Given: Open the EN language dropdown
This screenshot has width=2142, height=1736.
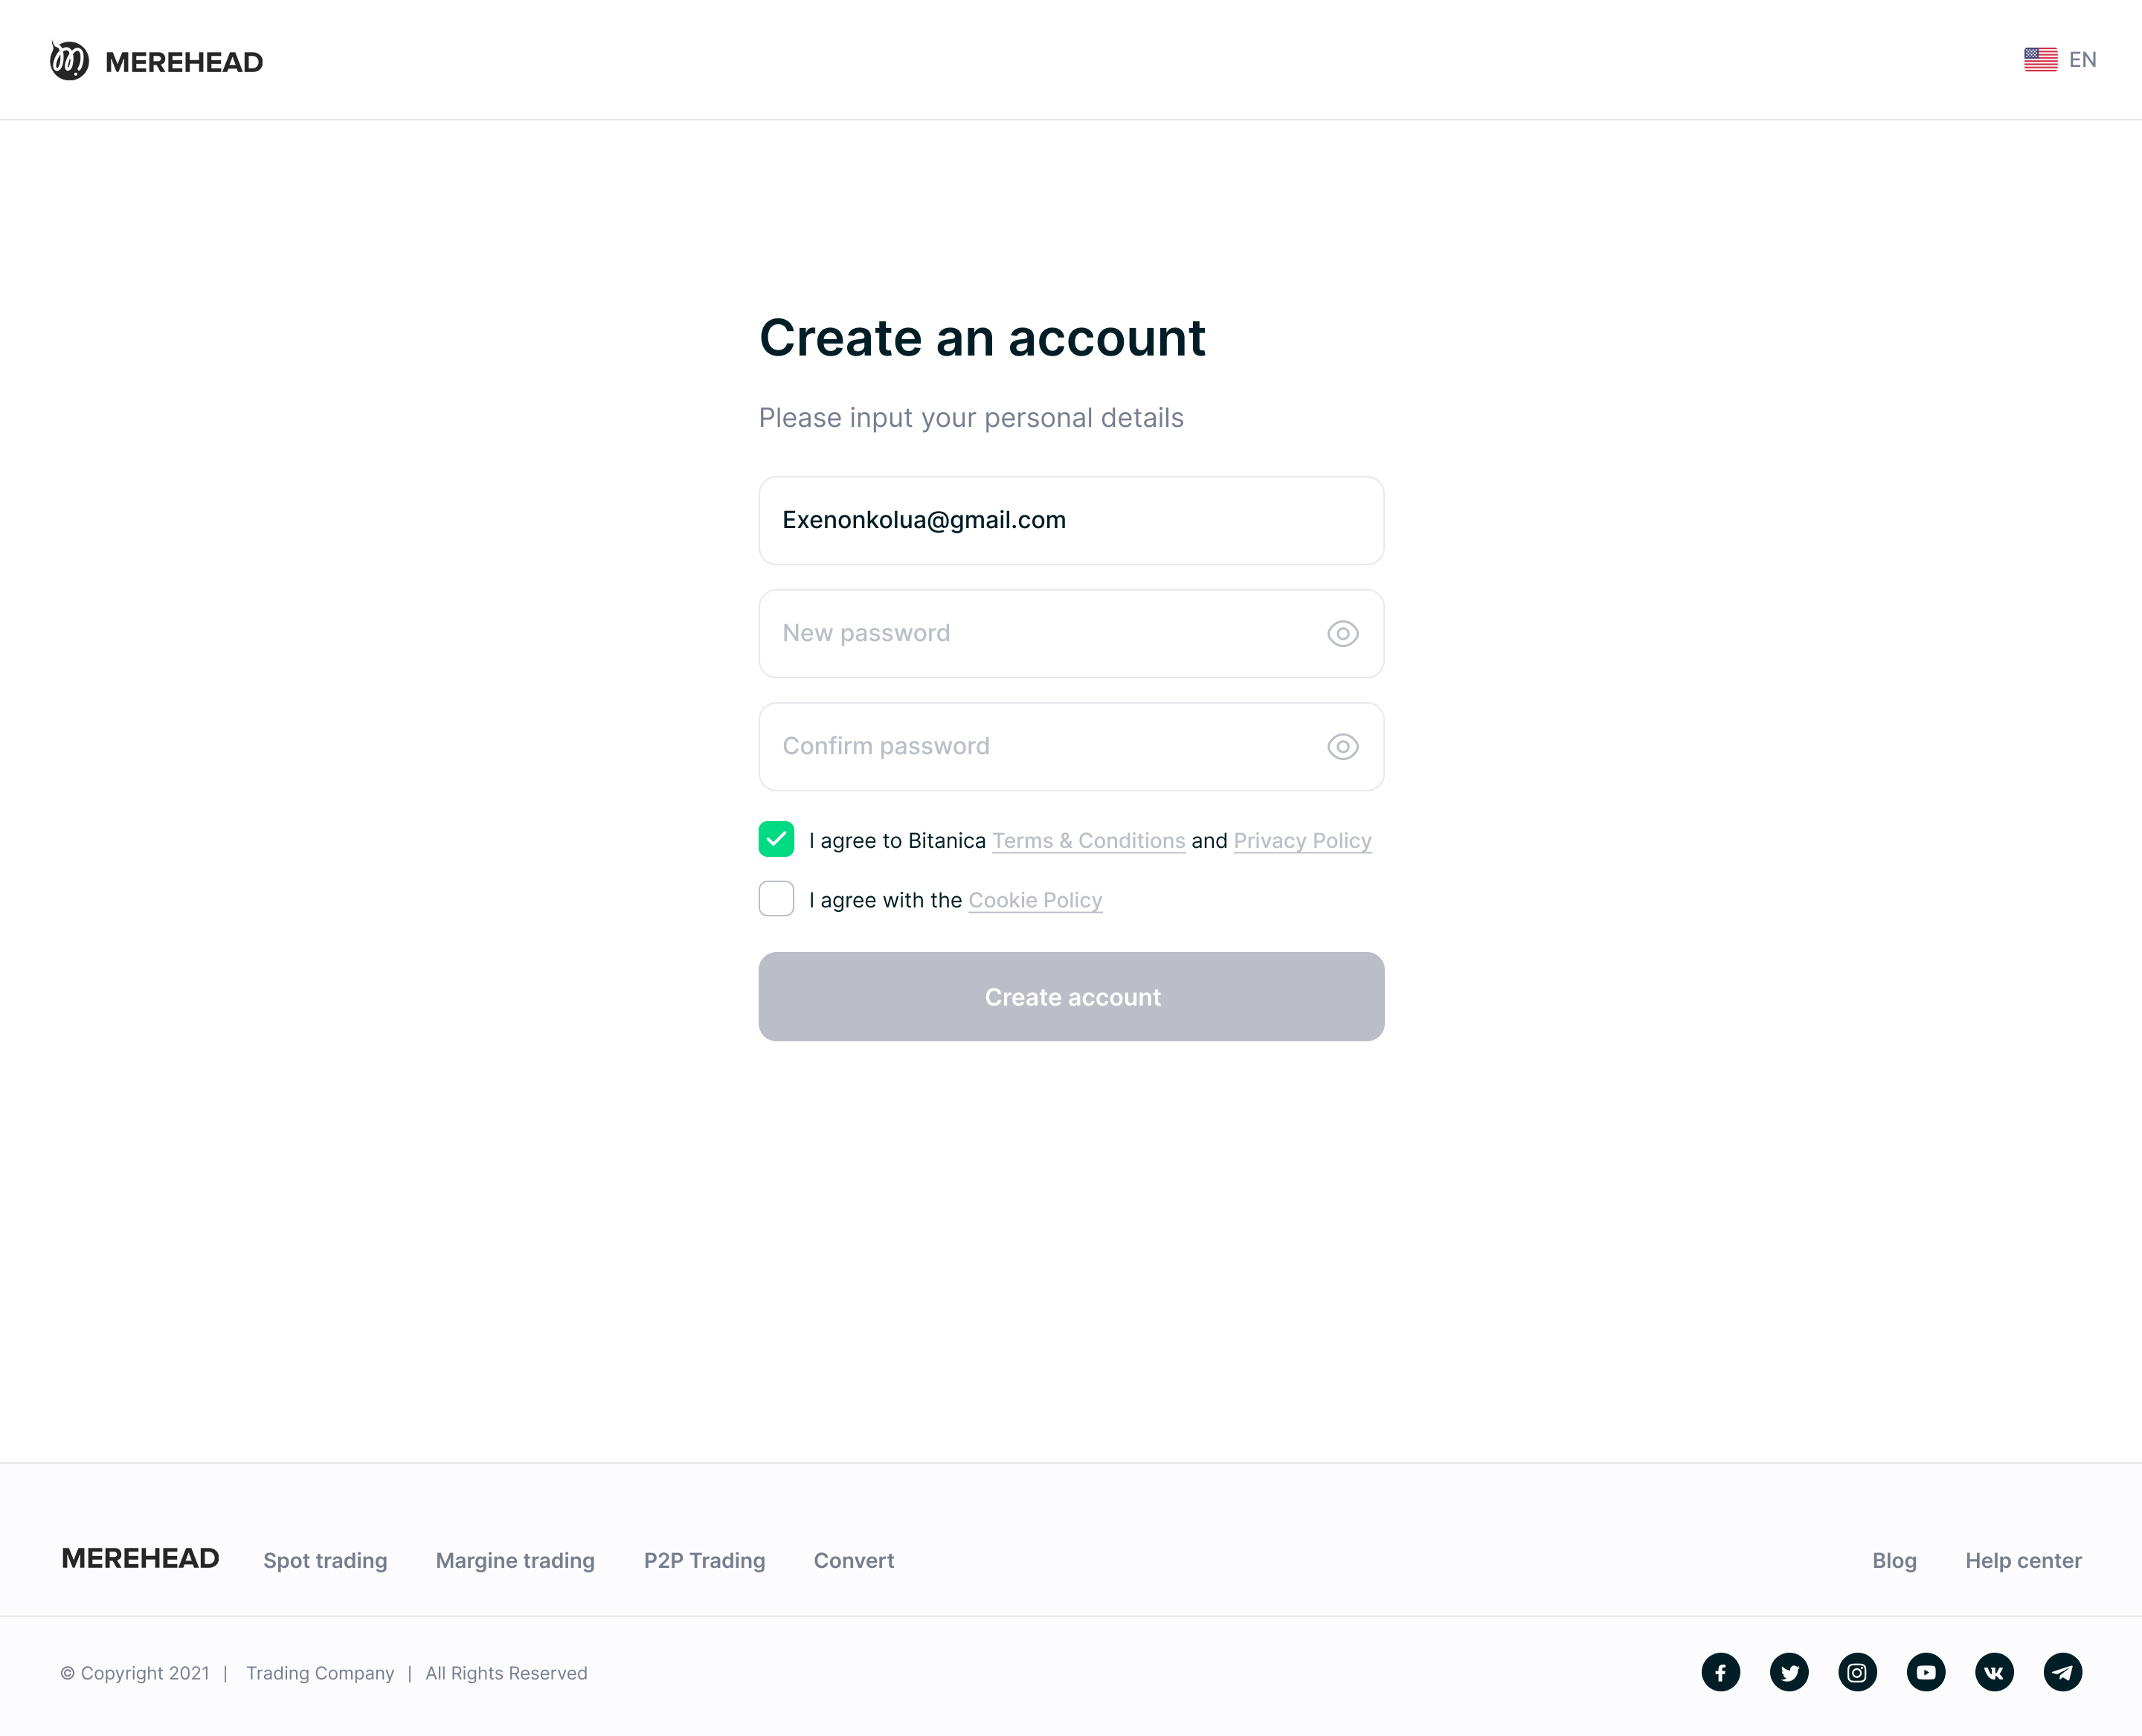Looking at the screenshot, I should coord(2082,60).
